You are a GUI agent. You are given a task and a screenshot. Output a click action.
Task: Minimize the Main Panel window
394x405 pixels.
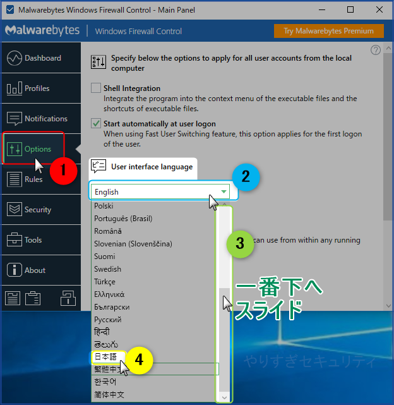point(322,10)
